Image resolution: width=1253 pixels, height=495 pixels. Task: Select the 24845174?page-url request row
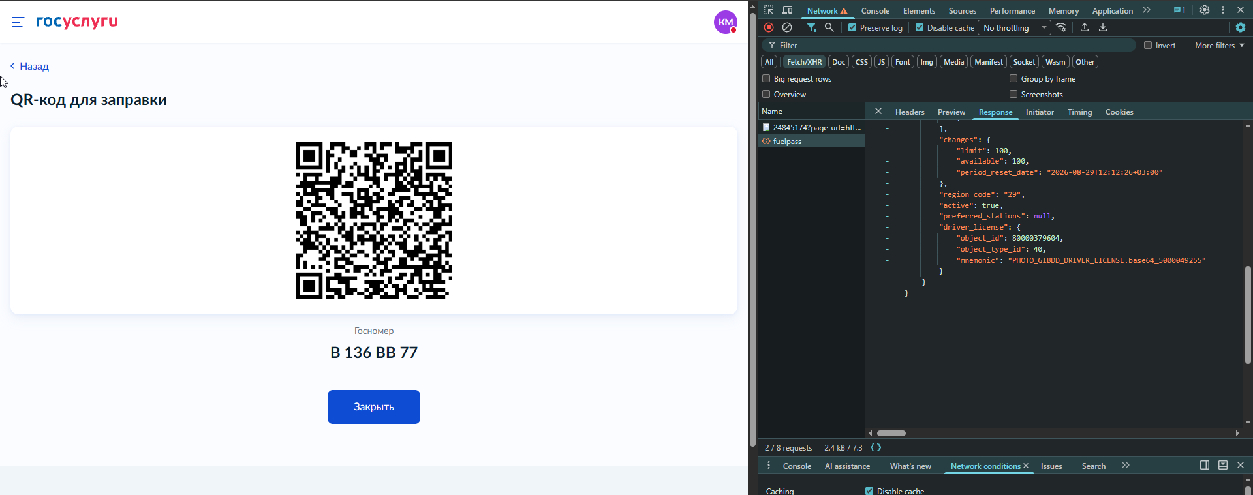812,128
